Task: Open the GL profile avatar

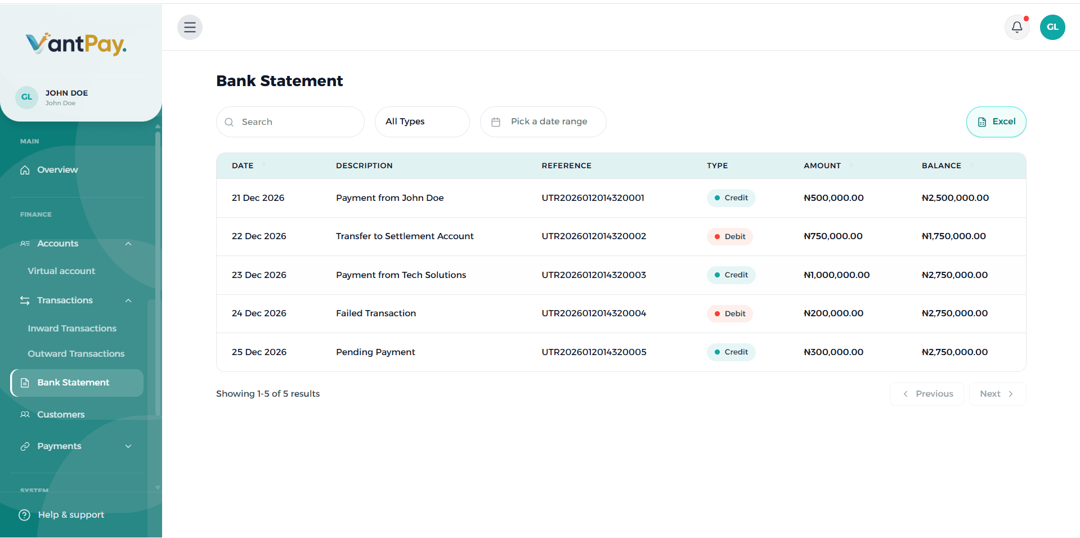Action: tap(1052, 27)
